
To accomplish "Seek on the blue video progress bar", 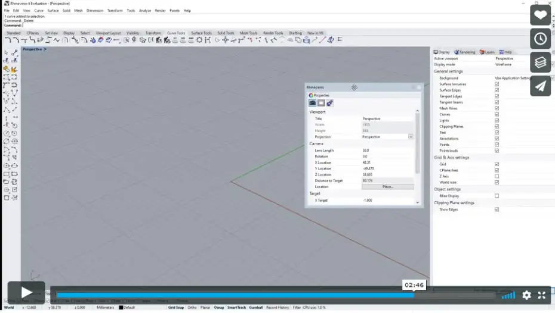I will [235, 295].
